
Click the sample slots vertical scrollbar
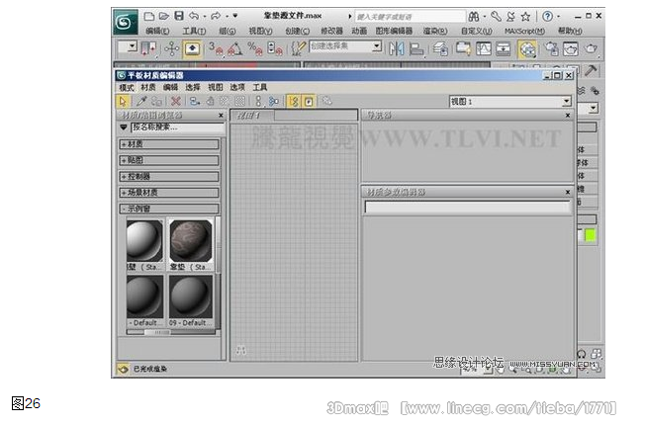coord(218,272)
